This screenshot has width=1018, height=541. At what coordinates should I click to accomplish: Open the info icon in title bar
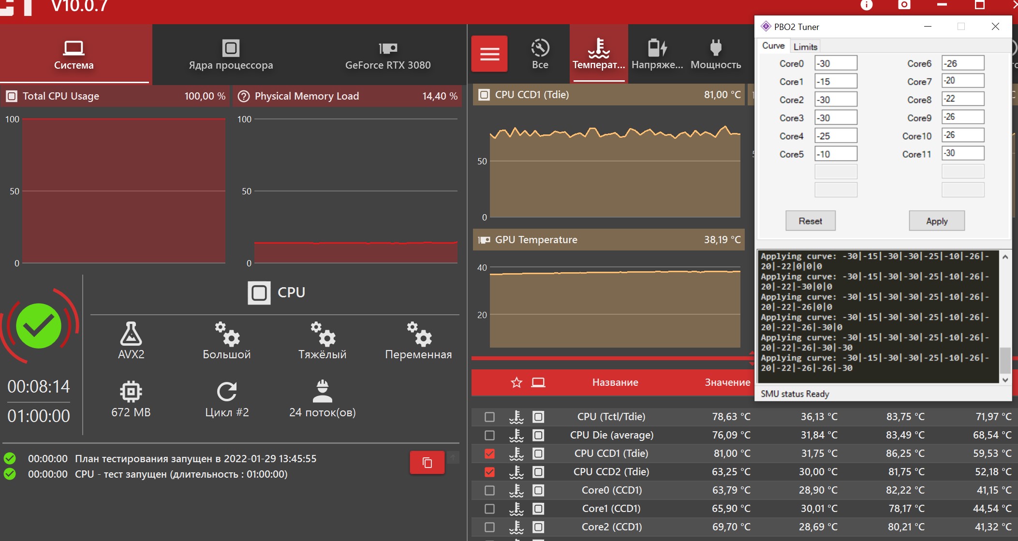(866, 5)
